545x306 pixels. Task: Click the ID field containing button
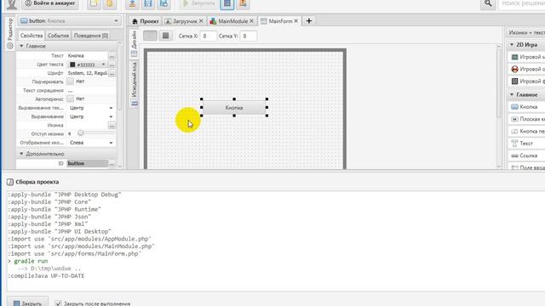pyautogui.click(x=87, y=163)
